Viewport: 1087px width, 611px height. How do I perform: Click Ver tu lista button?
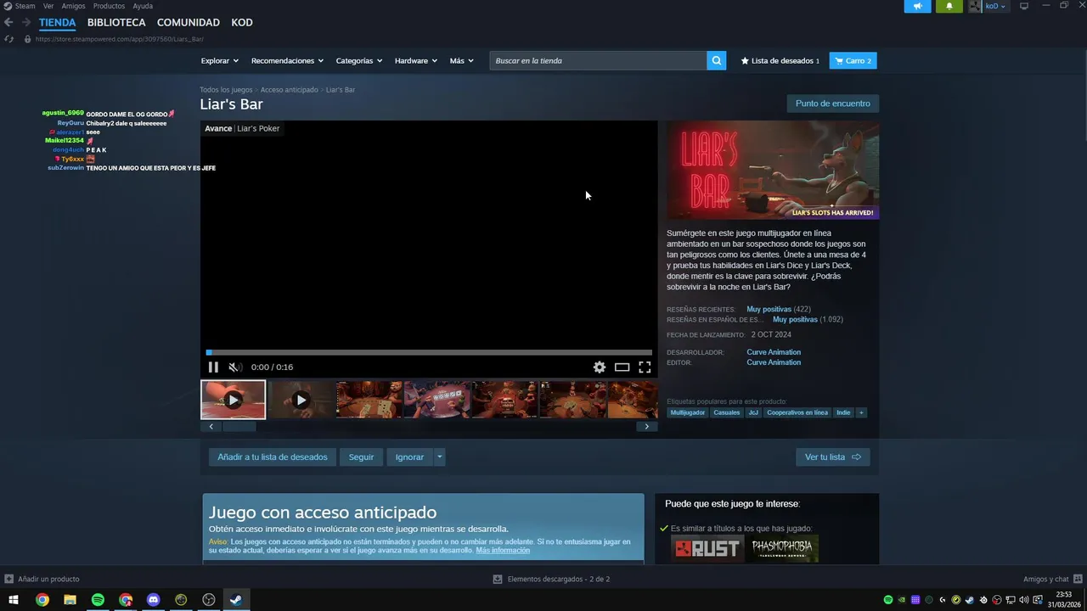(832, 457)
